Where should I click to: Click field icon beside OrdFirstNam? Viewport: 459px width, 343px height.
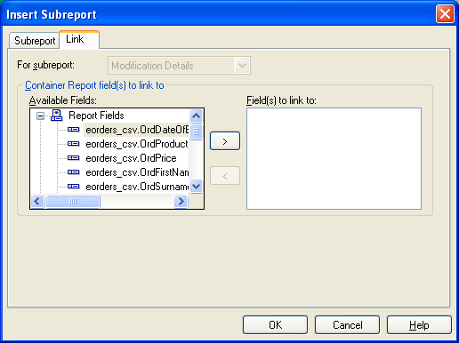pyautogui.click(x=73, y=172)
